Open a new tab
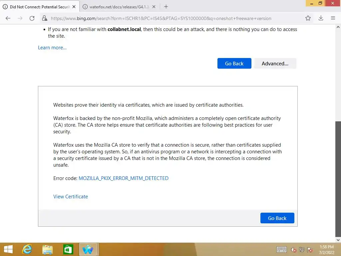This screenshot has width=341, height=256. (166, 7)
